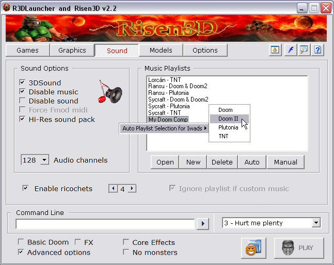Select playlist Ransu - Plutonia

(168, 93)
